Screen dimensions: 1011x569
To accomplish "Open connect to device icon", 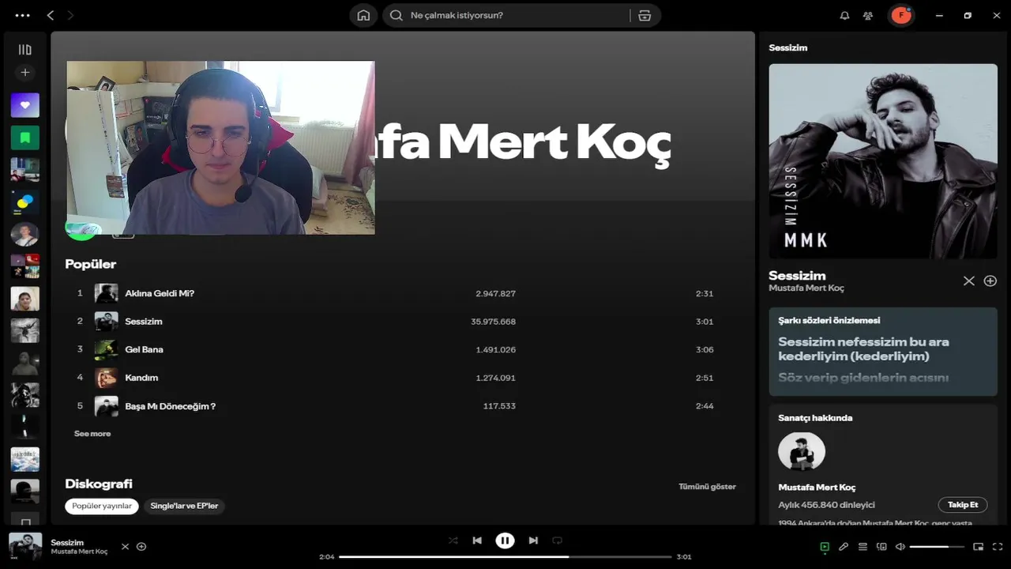I will (x=881, y=547).
